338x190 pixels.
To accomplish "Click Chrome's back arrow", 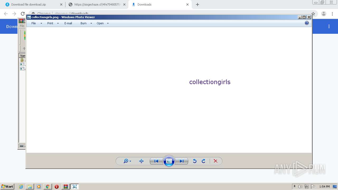I will point(6,14).
